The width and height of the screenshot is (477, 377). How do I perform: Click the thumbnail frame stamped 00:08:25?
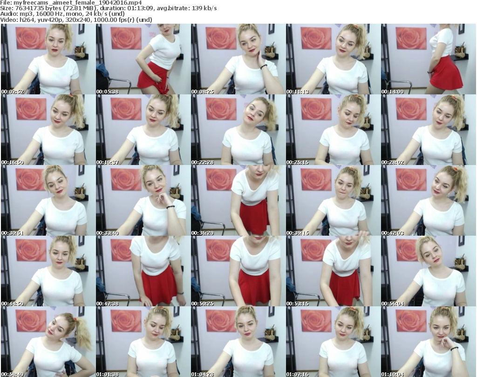click(238, 59)
